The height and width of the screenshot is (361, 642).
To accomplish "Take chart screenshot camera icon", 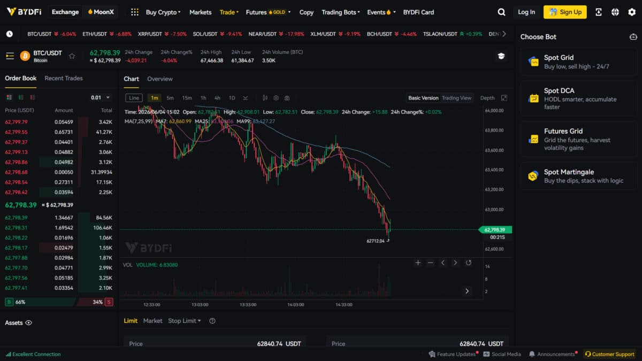I will 287,98.
